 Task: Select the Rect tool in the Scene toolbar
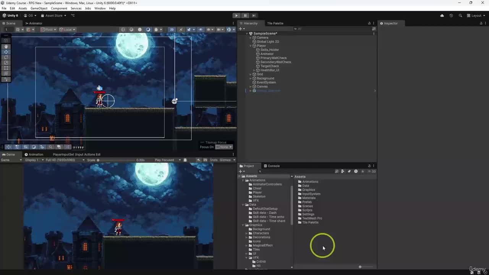click(x=6, y=68)
